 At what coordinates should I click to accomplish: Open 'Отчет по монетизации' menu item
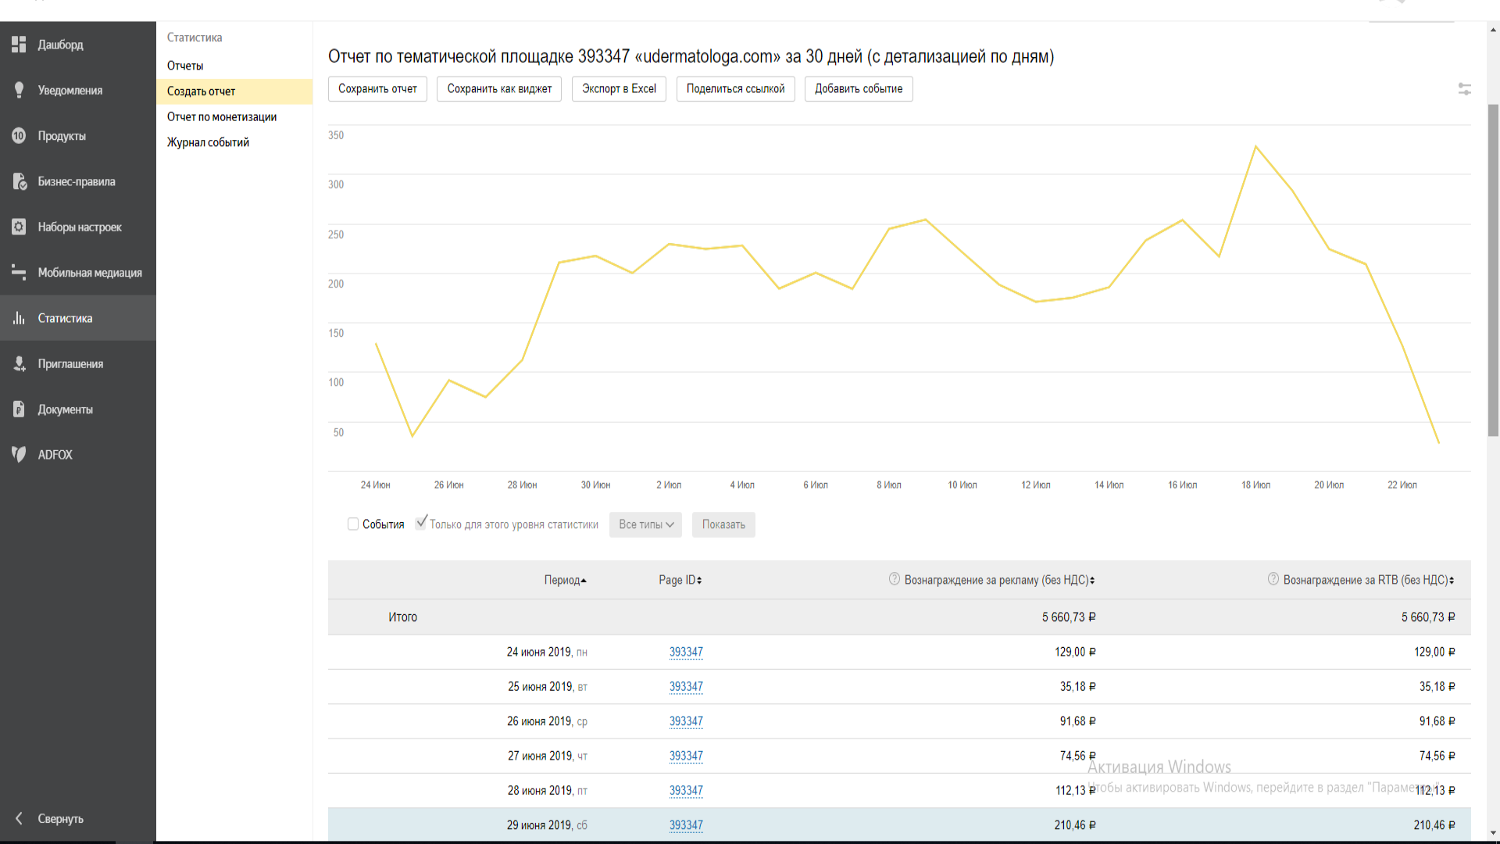click(x=222, y=116)
